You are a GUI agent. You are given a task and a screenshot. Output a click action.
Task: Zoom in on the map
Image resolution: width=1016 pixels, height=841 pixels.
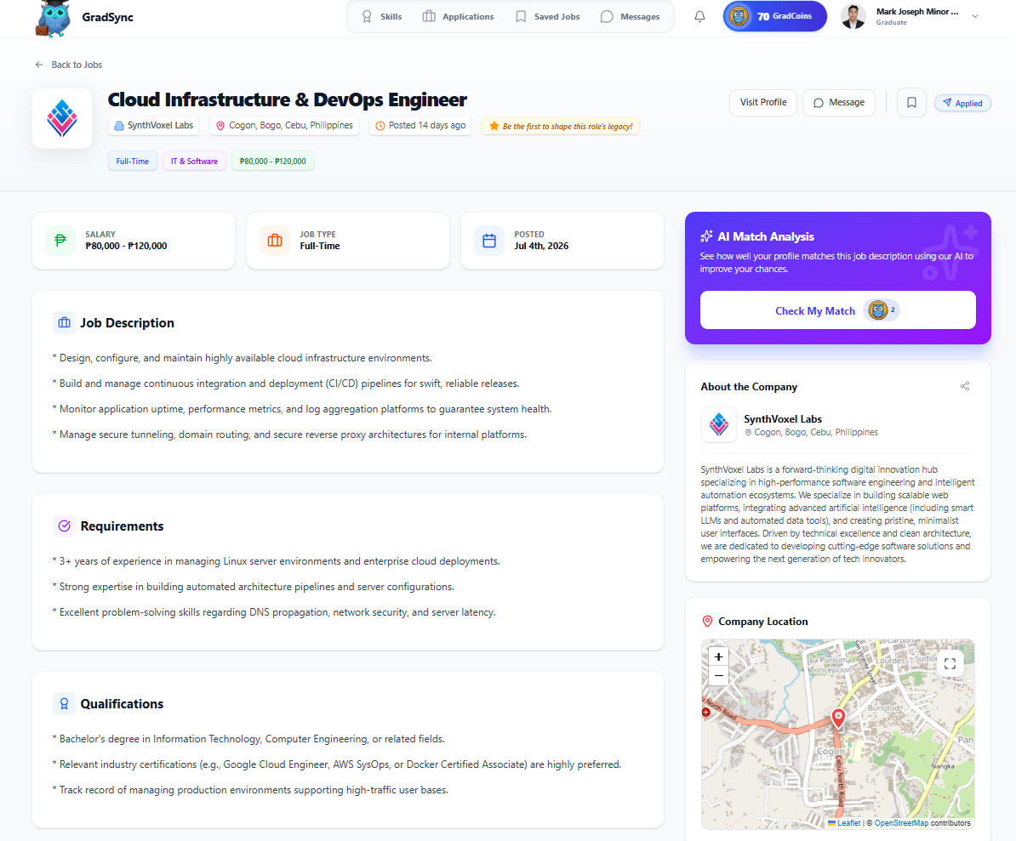[718, 656]
